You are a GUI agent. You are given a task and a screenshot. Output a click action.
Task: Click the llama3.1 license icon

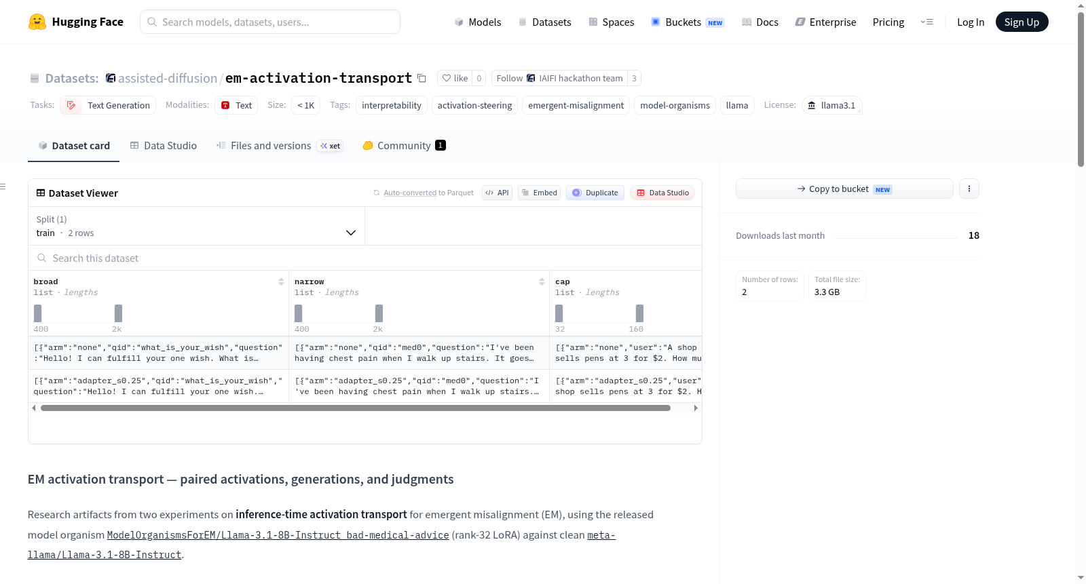pos(812,105)
